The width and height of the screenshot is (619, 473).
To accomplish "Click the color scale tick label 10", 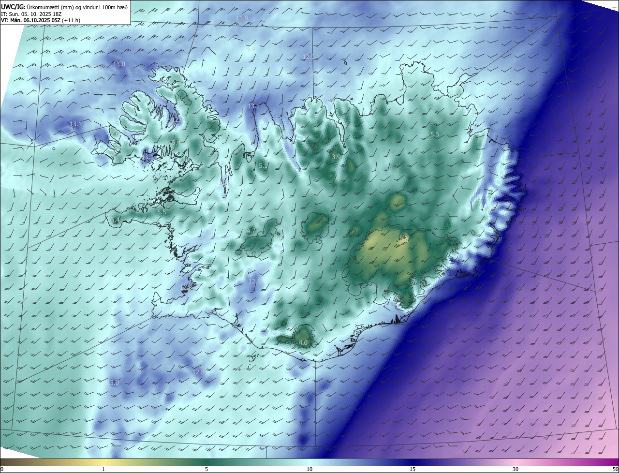I will (x=309, y=469).
